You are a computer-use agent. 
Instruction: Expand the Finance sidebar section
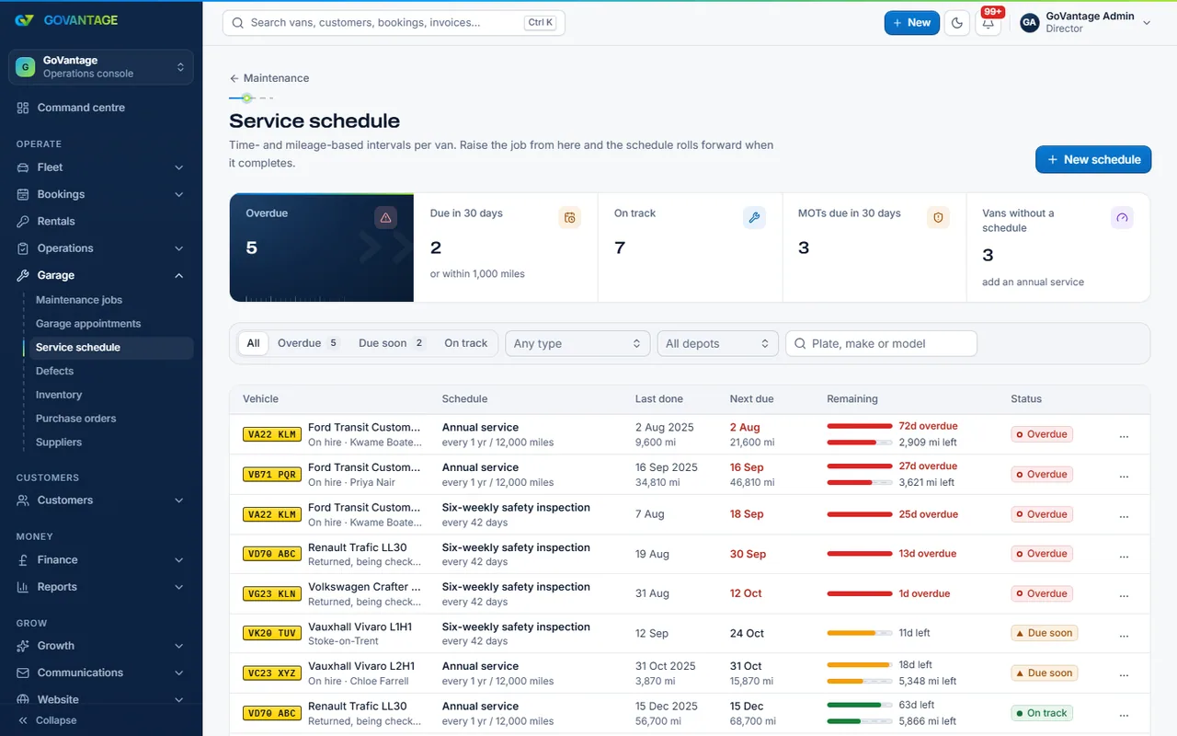click(101, 559)
